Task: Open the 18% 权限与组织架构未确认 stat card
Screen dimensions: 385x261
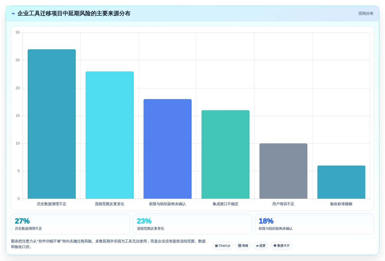Action: [314, 224]
